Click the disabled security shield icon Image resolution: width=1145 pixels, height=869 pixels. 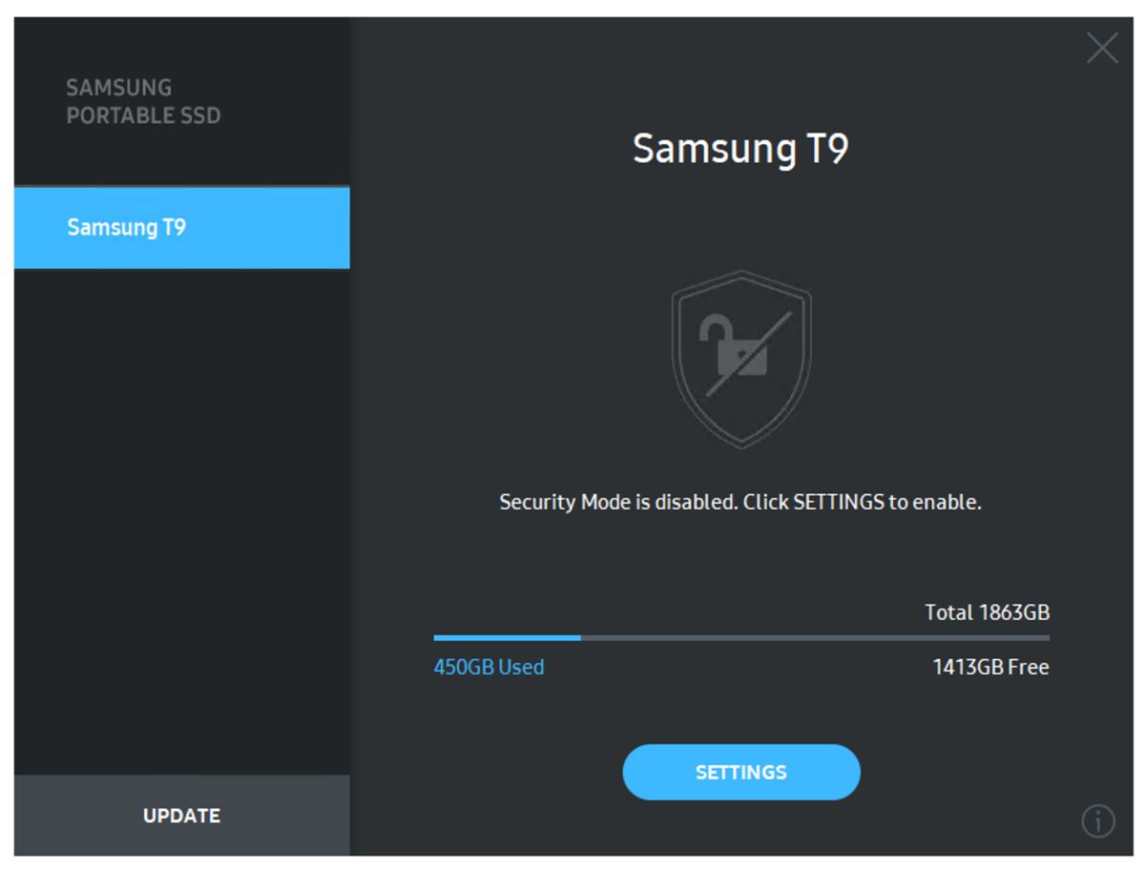[x=741, y=359]
